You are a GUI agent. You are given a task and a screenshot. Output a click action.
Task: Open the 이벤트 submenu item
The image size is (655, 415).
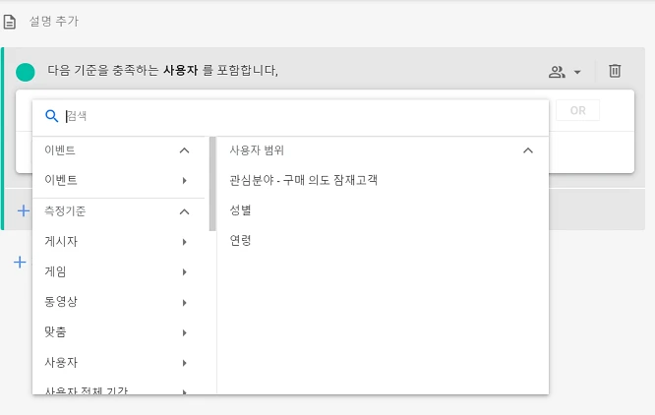(x=119, y=180)
